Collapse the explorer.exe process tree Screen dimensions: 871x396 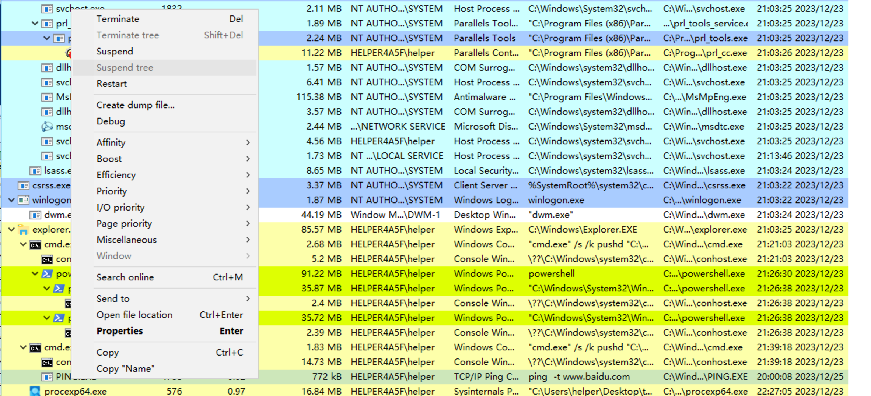[x=11, y=230]
